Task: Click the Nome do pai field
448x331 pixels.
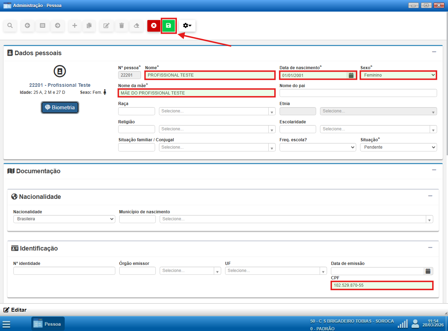Action: 358,93
